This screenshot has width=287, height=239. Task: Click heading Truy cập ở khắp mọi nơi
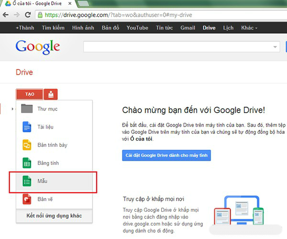(154, 199)
